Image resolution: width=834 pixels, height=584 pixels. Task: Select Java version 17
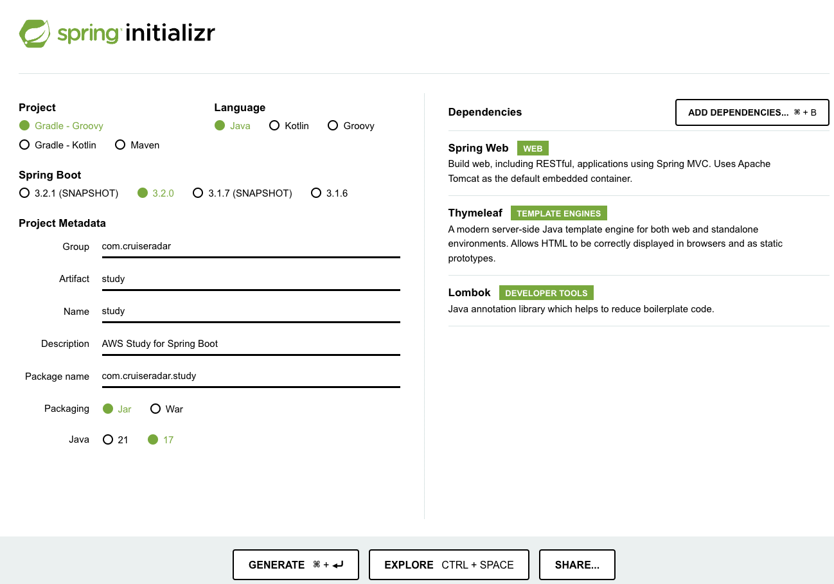point(161,440)
